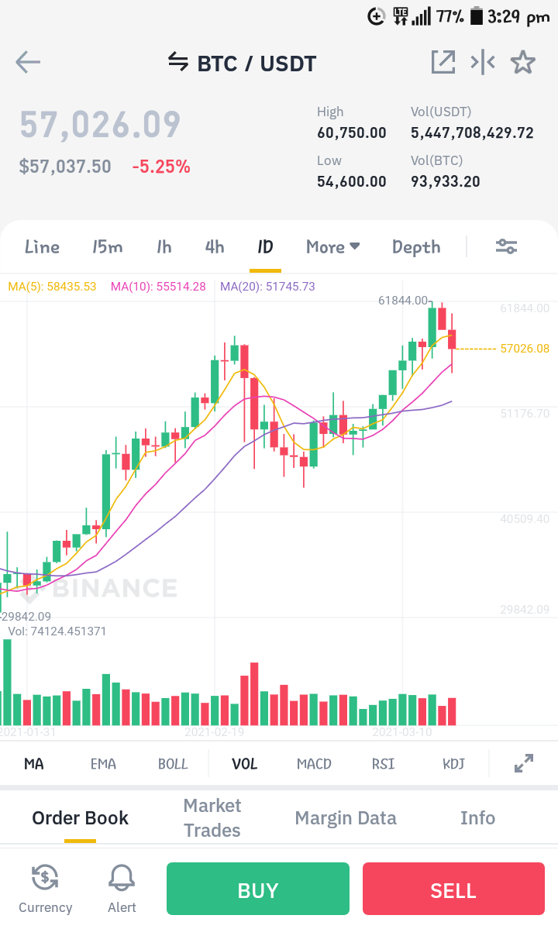The width and height of the screenshot is (558, 929).
Task: Tap the Currency converter icon
Action: tap(45, 877)
